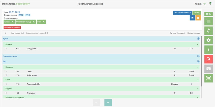Viewport: 215px width, 107px height.
Task: Click the red logout icon
Action: pos(208,59)
